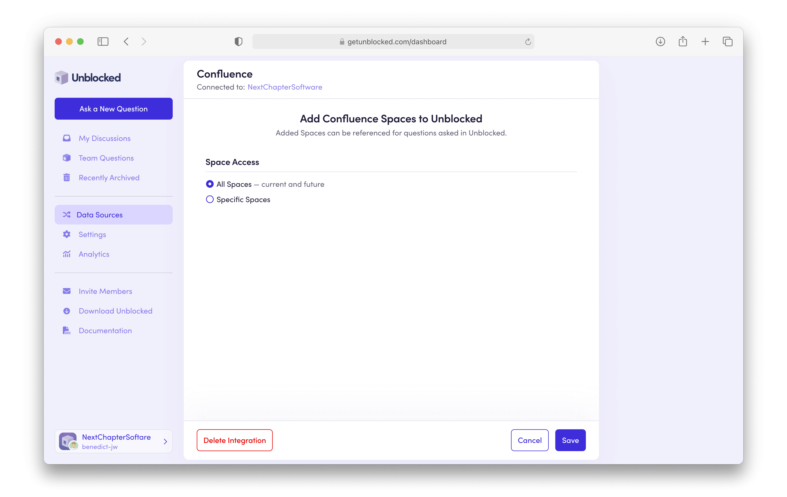
Task: Show the tab overview icon
Action: click(727, 42)
